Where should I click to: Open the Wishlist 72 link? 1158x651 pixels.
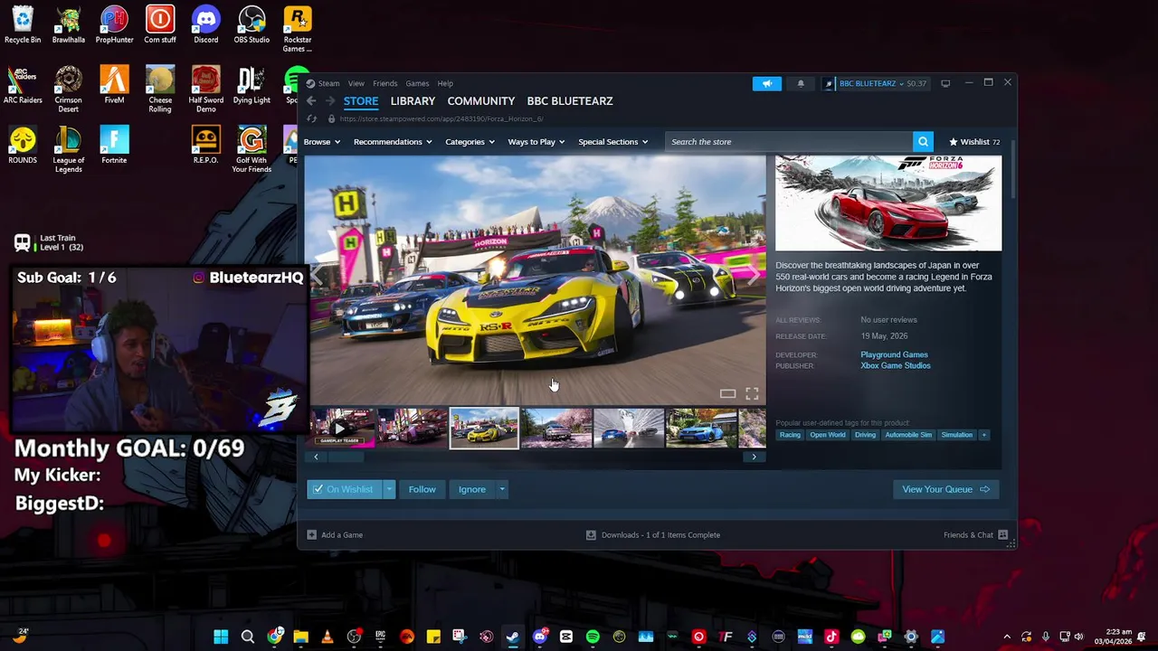tap(974, 142)
